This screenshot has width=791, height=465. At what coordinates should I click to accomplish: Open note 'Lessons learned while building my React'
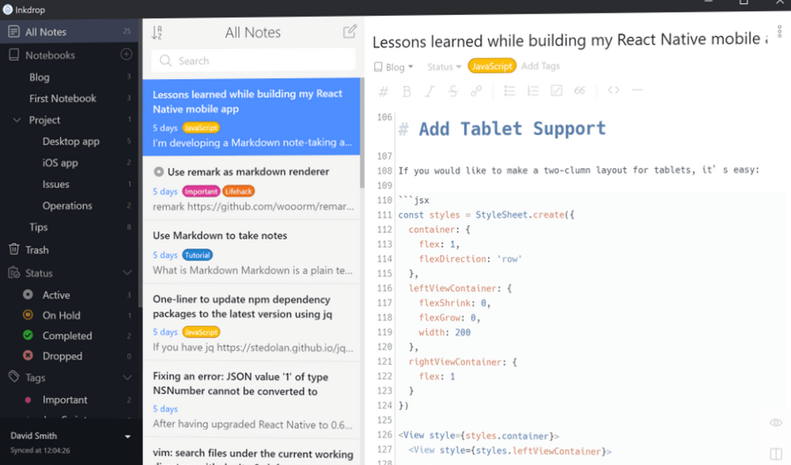tap(252, 116)
